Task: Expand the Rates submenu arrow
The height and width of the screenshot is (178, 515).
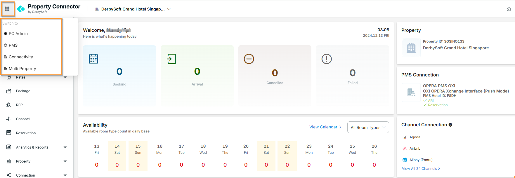Action: (65, 77)
